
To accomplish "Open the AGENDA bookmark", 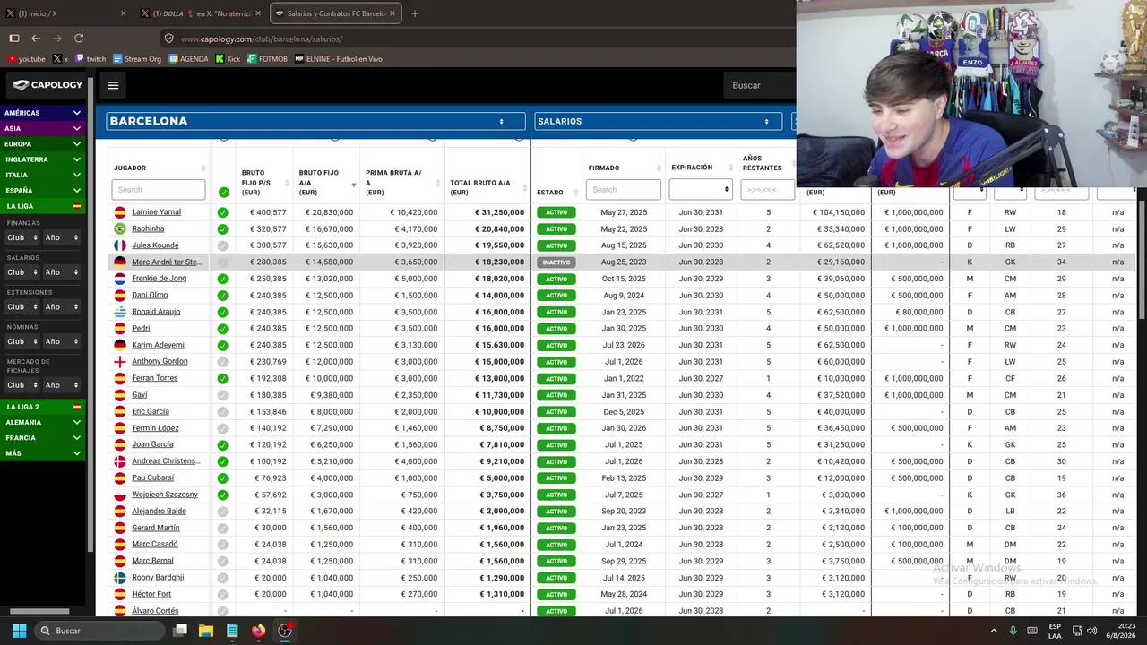I will click(188, 59).
